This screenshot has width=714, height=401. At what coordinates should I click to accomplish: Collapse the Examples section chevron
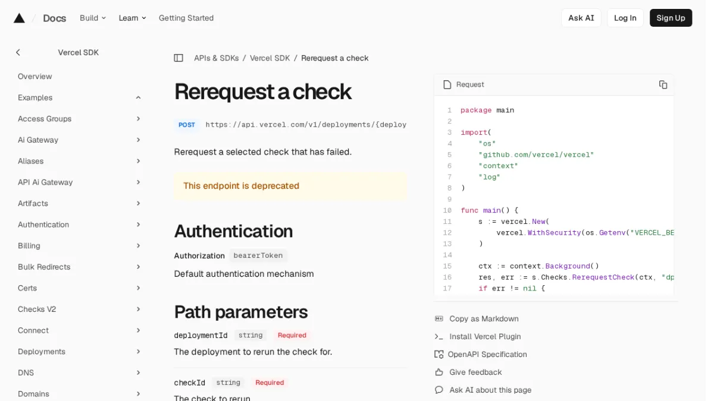coord(138,97)
